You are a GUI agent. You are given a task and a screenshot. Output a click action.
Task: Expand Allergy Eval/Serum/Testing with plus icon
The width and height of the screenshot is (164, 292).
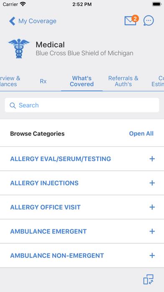pyautogui.click(x=152, y=159)
